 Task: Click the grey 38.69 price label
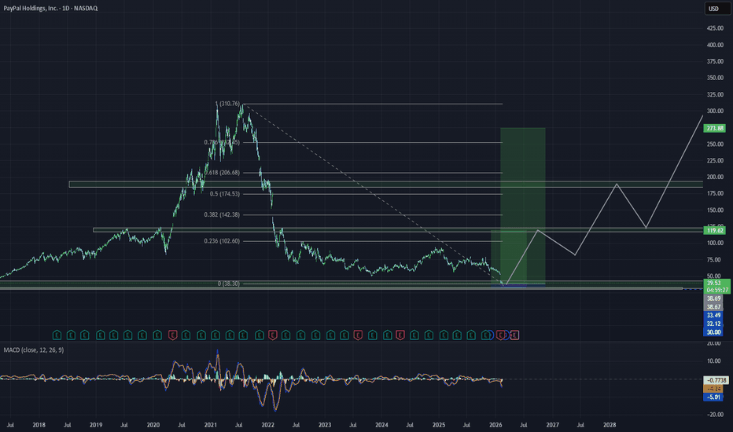(713, 298)
